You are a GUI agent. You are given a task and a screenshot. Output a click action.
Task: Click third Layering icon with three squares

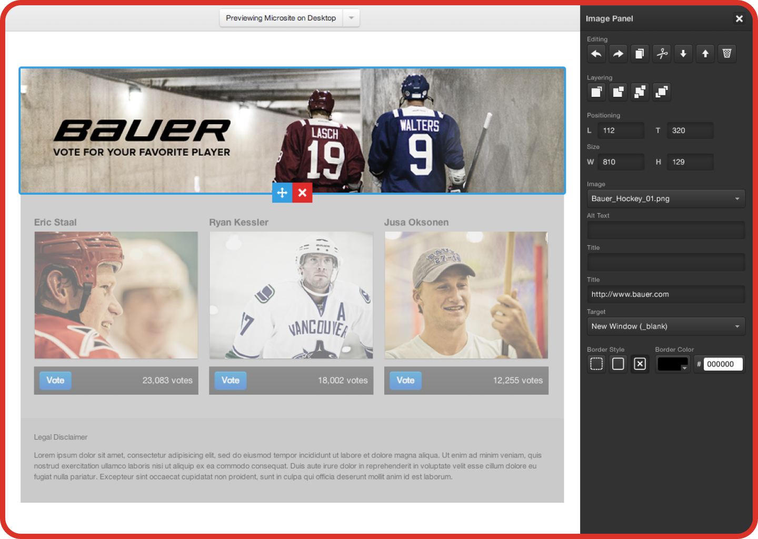pyautogui.click(x=640, y=92)
